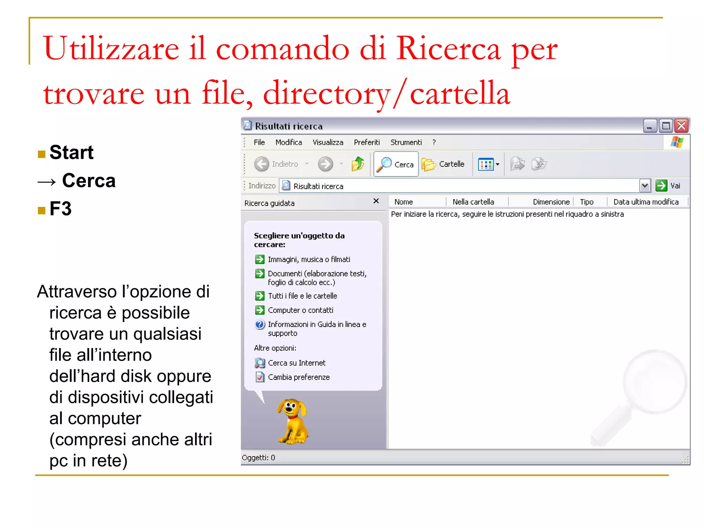Click Cerca su Internet

tap(296, 363)
